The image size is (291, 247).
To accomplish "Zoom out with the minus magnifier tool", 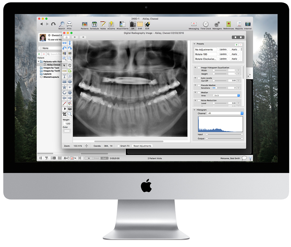I will point(70,59).
